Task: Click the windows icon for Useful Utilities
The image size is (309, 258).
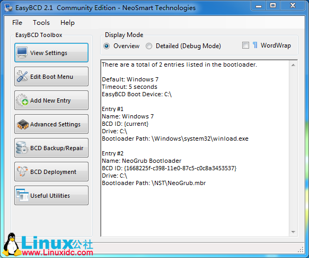Action: (x=22, y=195)
